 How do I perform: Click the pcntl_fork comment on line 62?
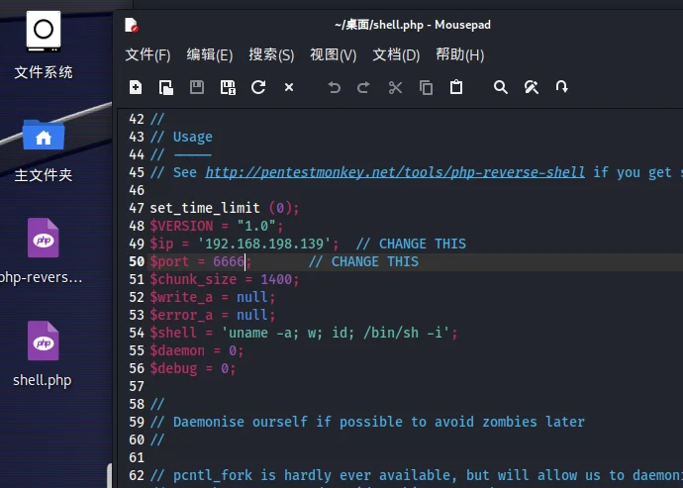click(416, 475)
